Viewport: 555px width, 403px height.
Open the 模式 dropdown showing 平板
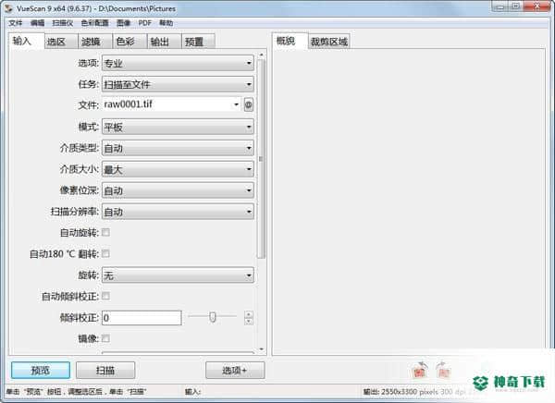click(x=178, y=127)
